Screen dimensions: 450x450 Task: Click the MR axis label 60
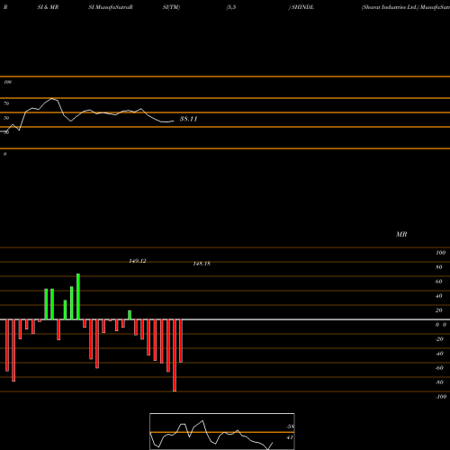(x=439, y=282)
